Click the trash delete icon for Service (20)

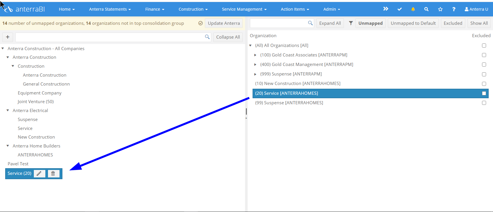pyautogui.click(x=53, y=173)
